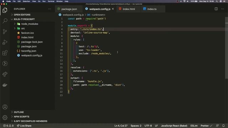Click the editor vertical scrollbar

(x=227, y=48)
